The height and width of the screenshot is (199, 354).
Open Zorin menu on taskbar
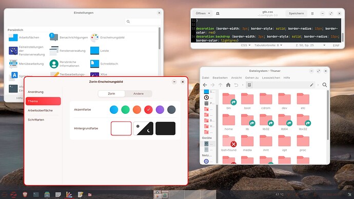click(x=13, y=194)
